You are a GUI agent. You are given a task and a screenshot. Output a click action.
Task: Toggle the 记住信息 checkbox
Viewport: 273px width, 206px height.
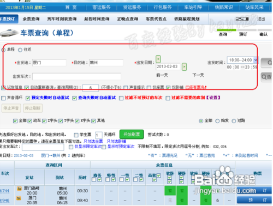click(3, 88)
